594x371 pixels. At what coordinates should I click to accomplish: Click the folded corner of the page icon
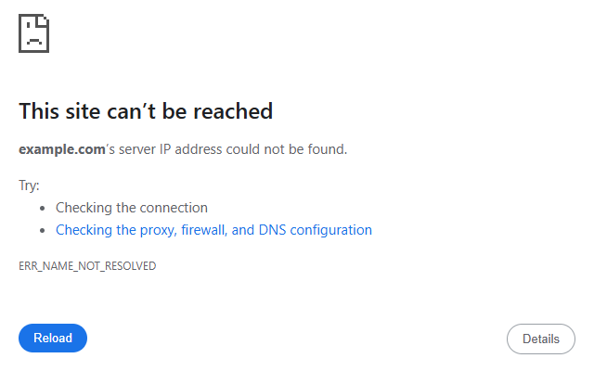click(44, 19)
